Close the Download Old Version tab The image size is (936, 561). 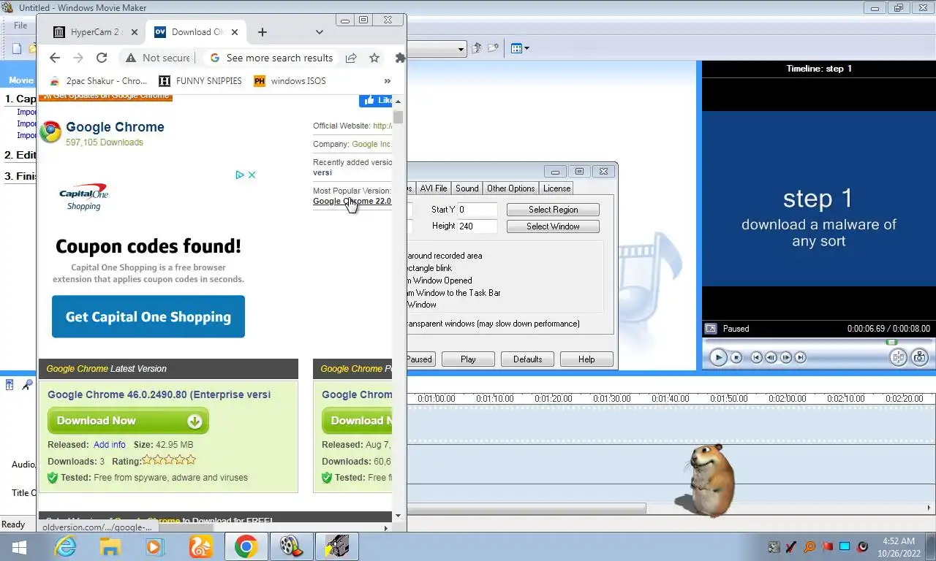pyautogui.click(x=235, y=32)
